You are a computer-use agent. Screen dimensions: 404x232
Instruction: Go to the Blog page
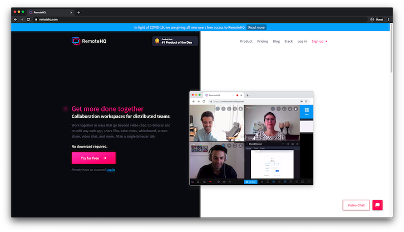(277, 41)
